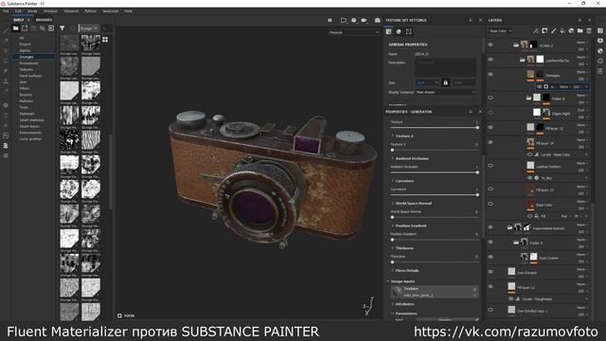This screenshot has height=341, width=606.
Task: Select the Grunges shelf category
Action: click(x=33, y=57)
